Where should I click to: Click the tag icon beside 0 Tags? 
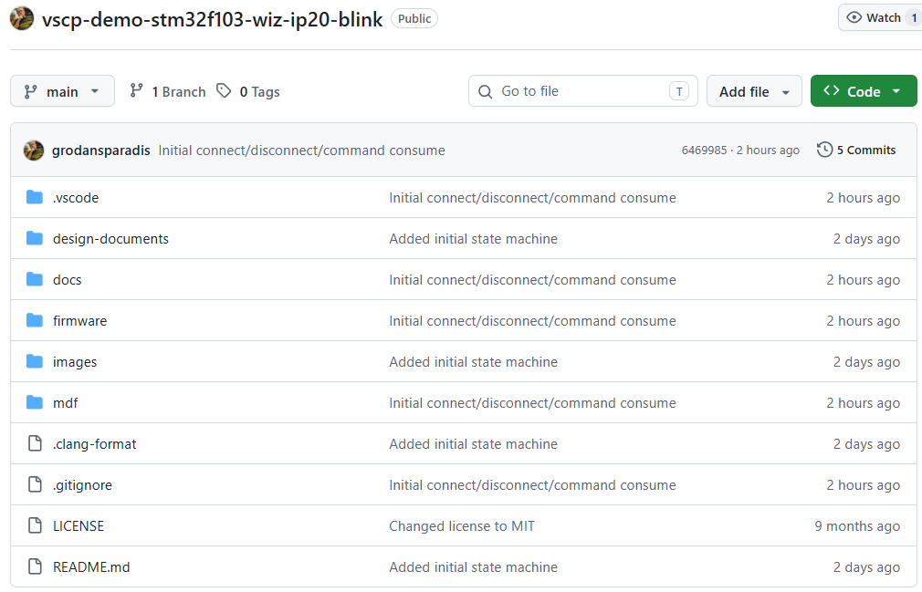pyautogui.click(x=224, y=90)
